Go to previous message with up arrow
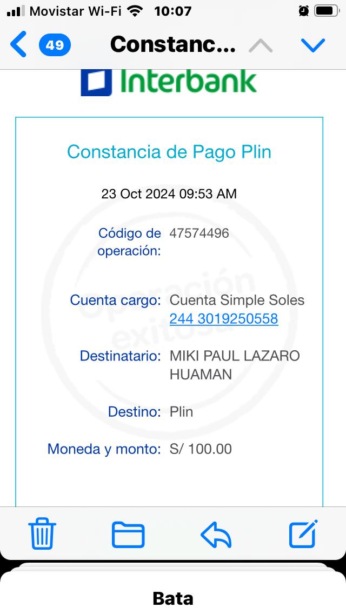 pos(261,45)
